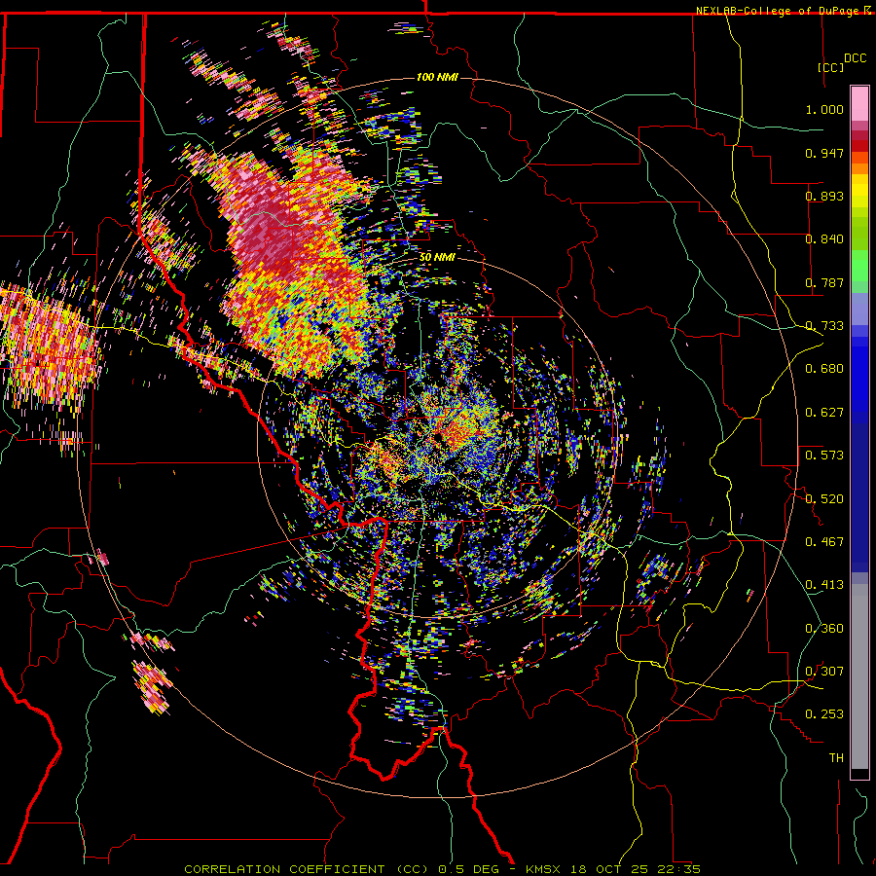The width and height of the screenshot is (876, 876).
Task: Click the 0.520 value on the color scale
Action: (824, 499)
